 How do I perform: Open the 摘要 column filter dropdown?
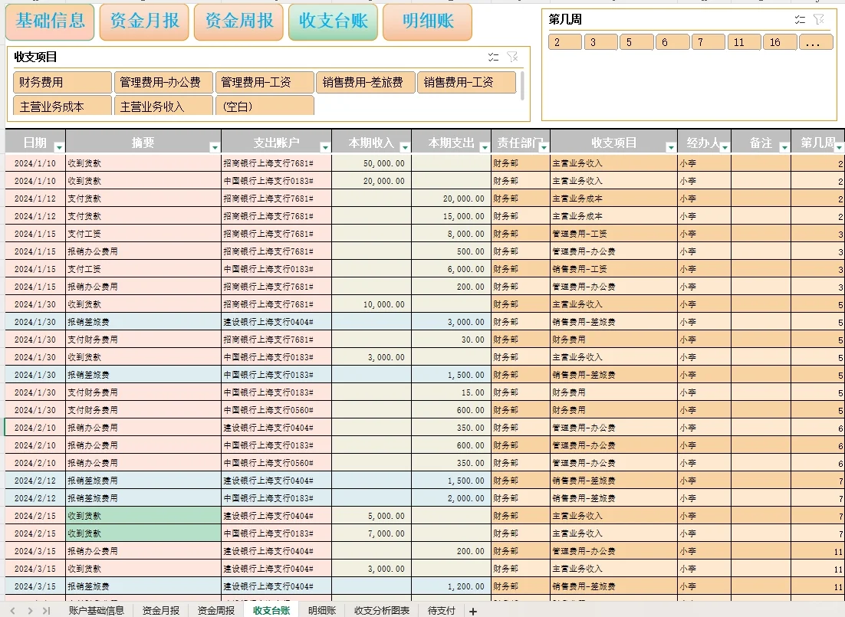215,147
